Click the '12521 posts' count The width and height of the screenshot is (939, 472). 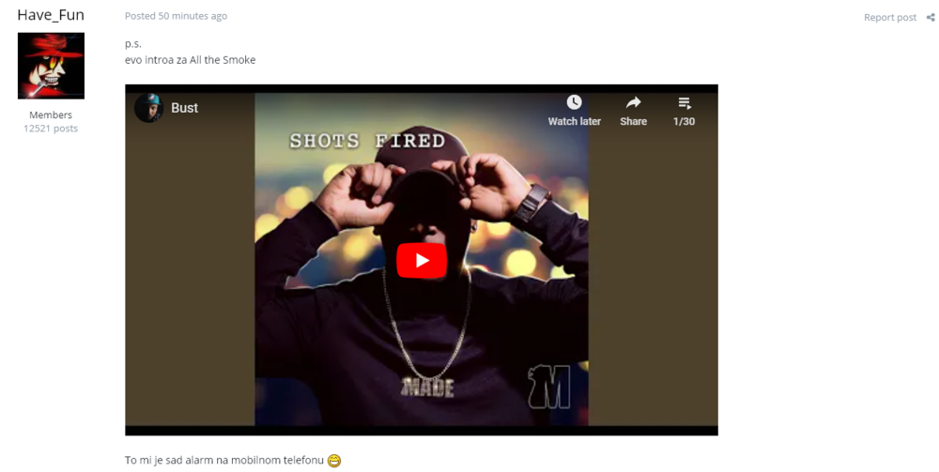[51, 128]
